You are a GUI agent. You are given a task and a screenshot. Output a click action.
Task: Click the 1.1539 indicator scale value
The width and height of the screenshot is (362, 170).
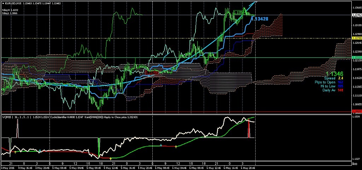[356, 117]
